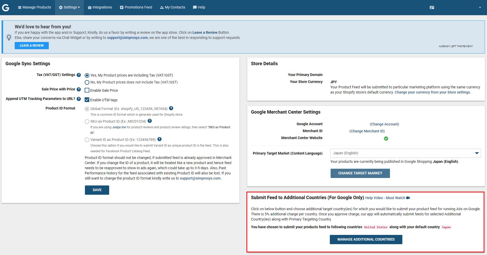Open Help Video - Must Watch link
Viewport: 487px width, 255px height.
coord(385,198)
